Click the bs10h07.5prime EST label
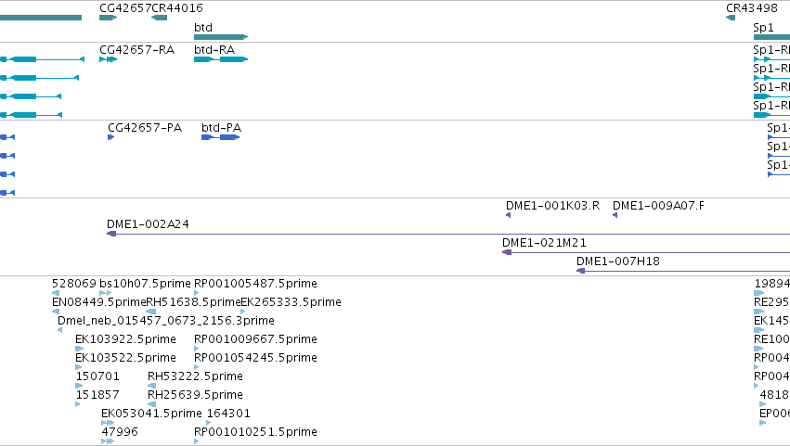Image resolution: width=790 pixels, height=446 pixels. click(145, 284)
